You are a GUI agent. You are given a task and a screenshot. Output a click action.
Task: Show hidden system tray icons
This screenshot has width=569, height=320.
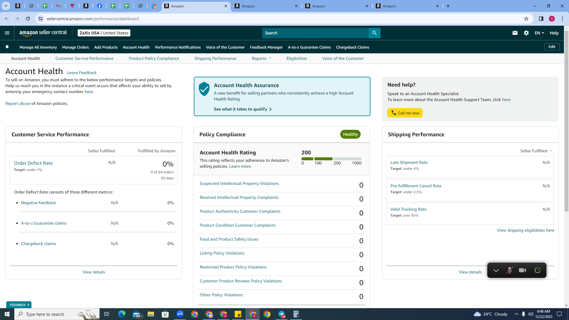(517, 314)
